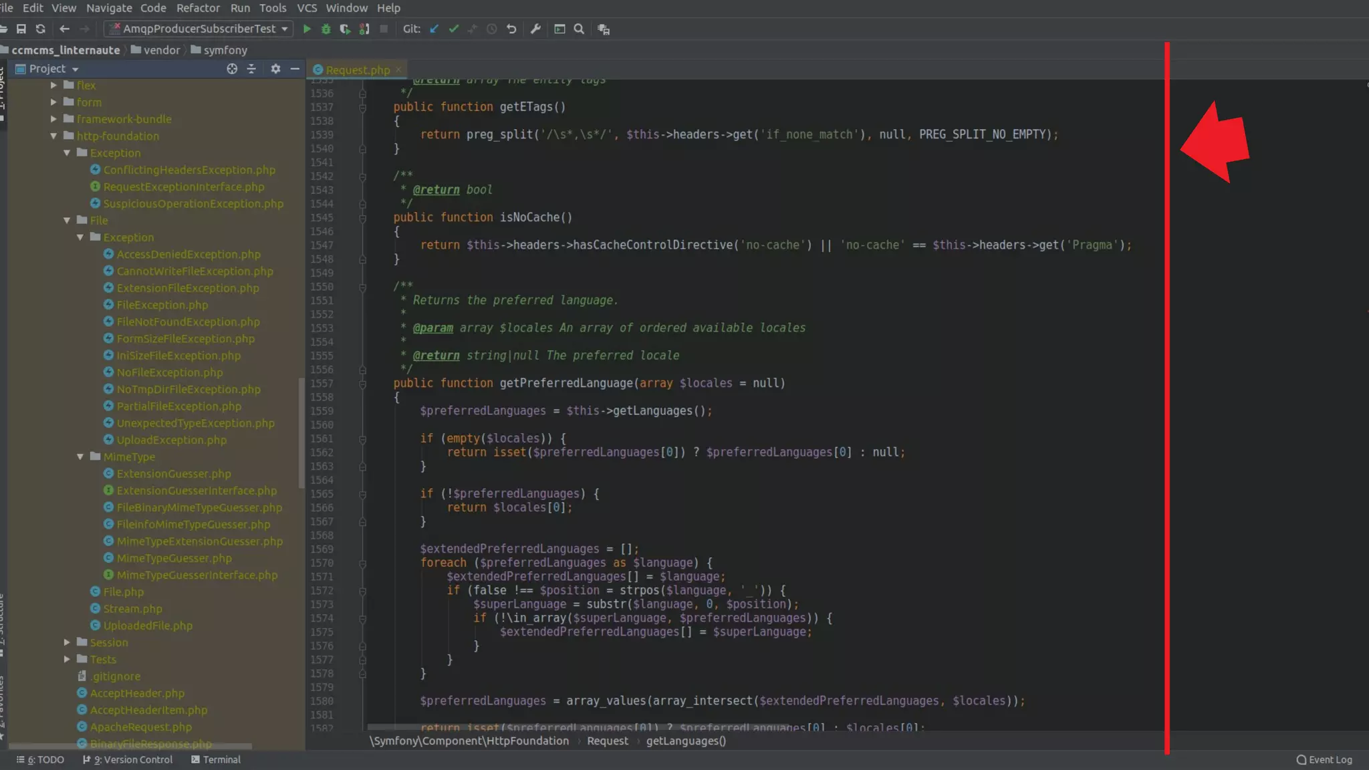Open the Refactor menu
1369x770 pixels.
198,8
